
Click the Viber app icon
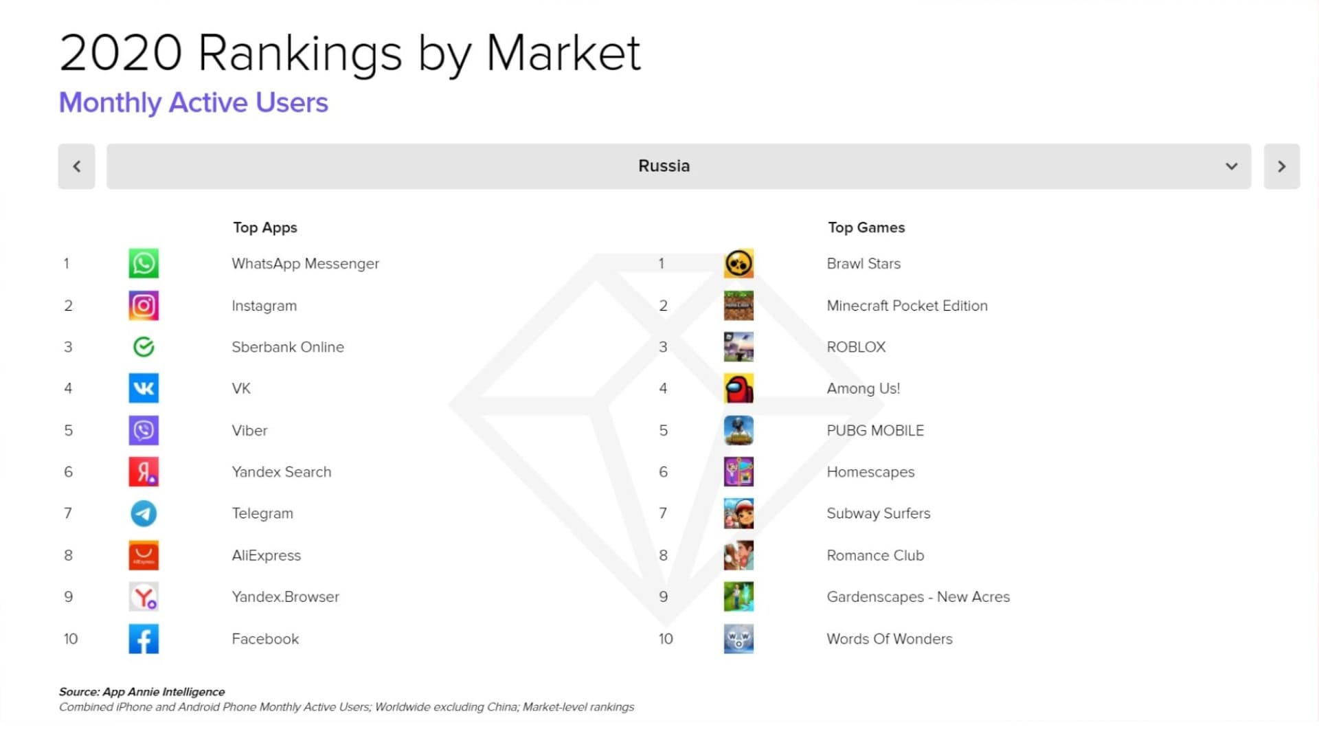pos(144,430)
